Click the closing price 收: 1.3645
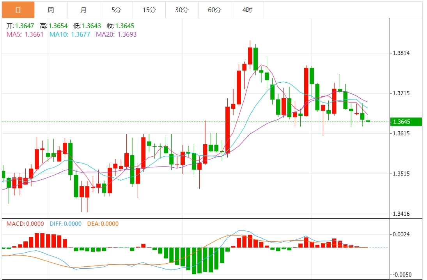 pyautogui.click(x=120, y=26)
